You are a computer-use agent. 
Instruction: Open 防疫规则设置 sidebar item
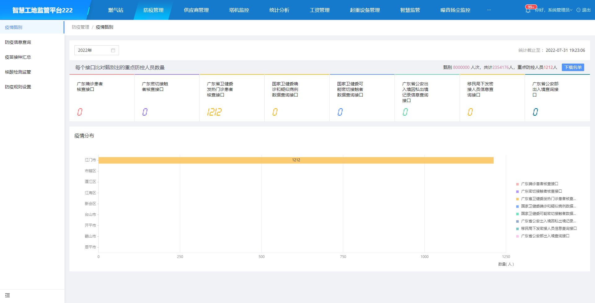coord(32,87)
